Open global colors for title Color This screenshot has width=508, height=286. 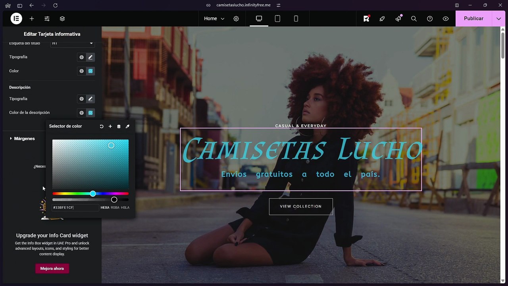coord(81,71)
